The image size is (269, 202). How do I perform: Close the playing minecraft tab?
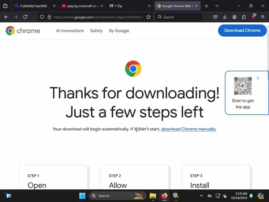102,6
